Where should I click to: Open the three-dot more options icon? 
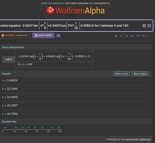tap(149, 36)
